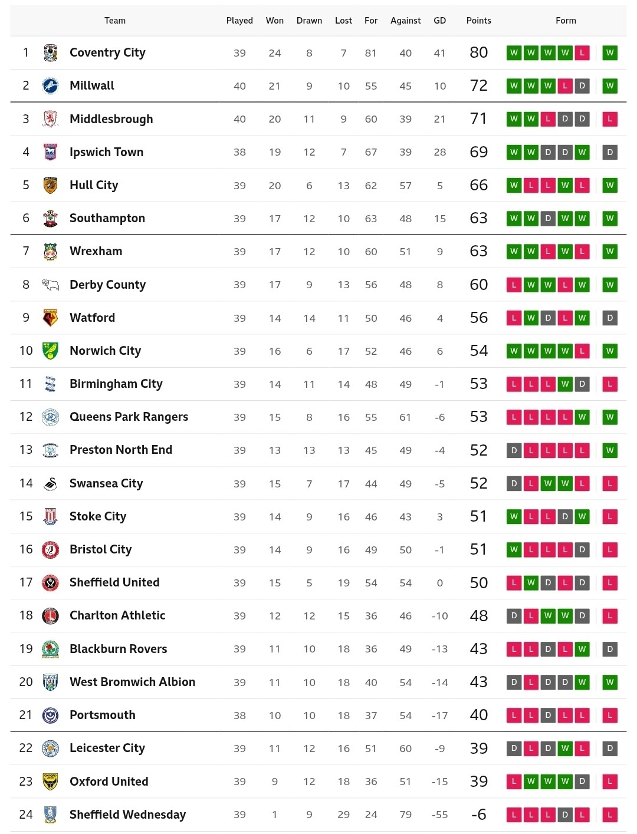
Task: Click Middlesbrough's latest red L form badge
Action: tap(610, 119)
